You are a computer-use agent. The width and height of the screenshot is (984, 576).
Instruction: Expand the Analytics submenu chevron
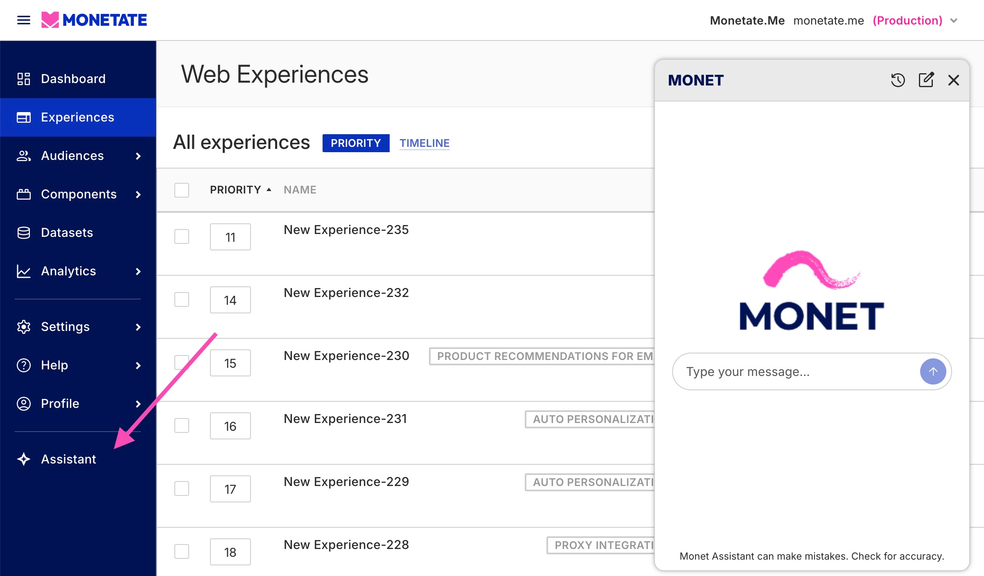[x=138, y=271]
